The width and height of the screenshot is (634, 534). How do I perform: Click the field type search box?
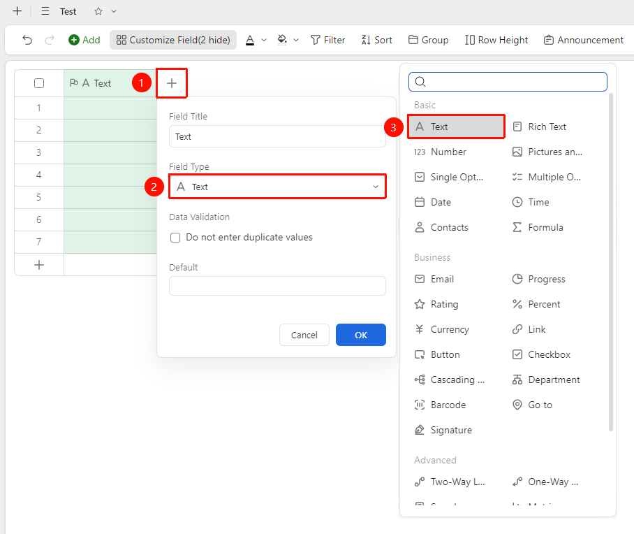(508, 82)
